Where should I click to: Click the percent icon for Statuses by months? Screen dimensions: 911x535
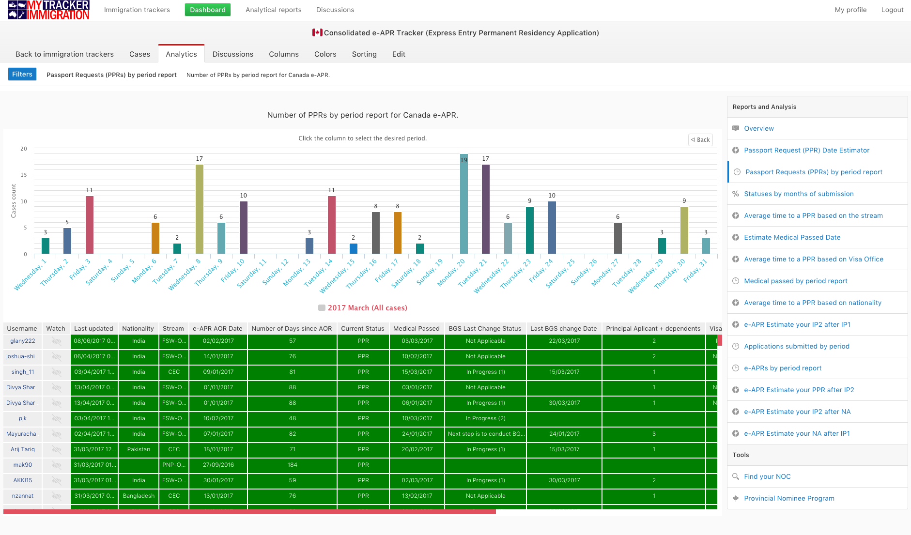coord(736,194)
